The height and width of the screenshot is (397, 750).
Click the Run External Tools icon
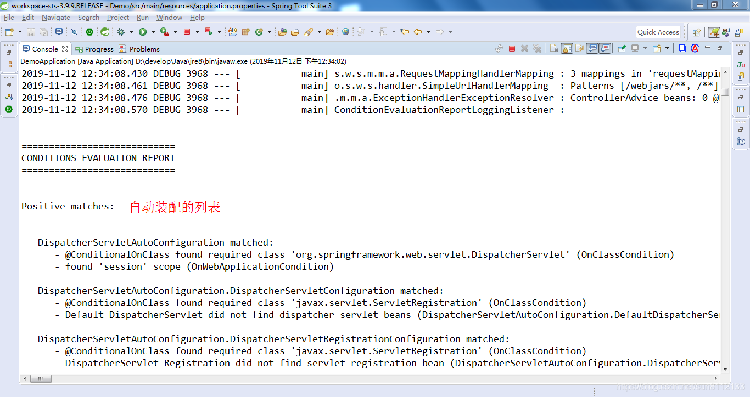click(164, 32)
